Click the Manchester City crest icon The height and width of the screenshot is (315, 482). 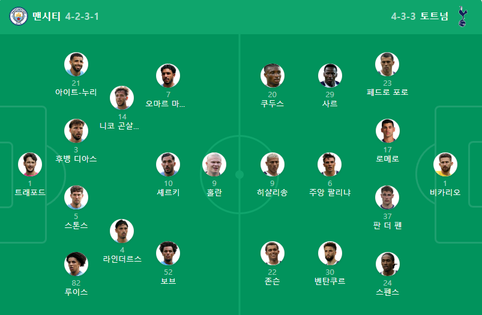tap(19, 16)
